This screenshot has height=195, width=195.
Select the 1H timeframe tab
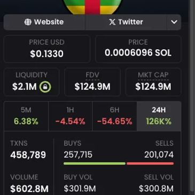point(71,116)
